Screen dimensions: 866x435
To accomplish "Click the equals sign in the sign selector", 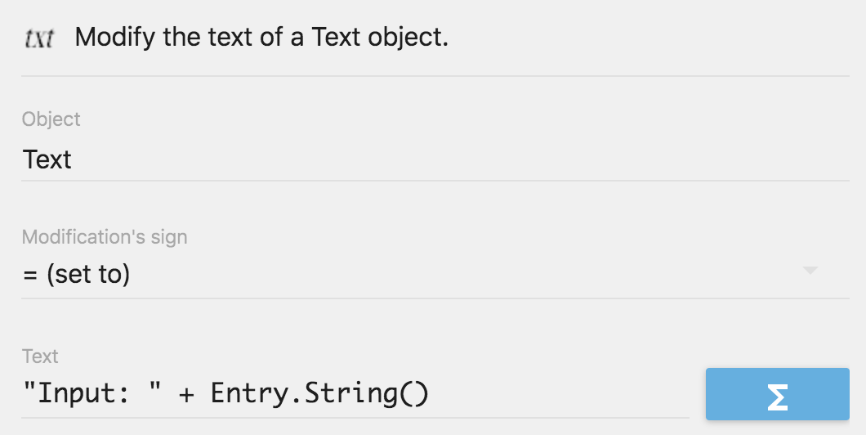I will 30,274.
